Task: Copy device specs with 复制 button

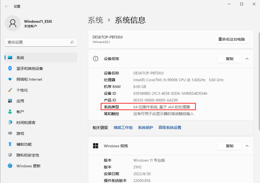Action: 229,59
